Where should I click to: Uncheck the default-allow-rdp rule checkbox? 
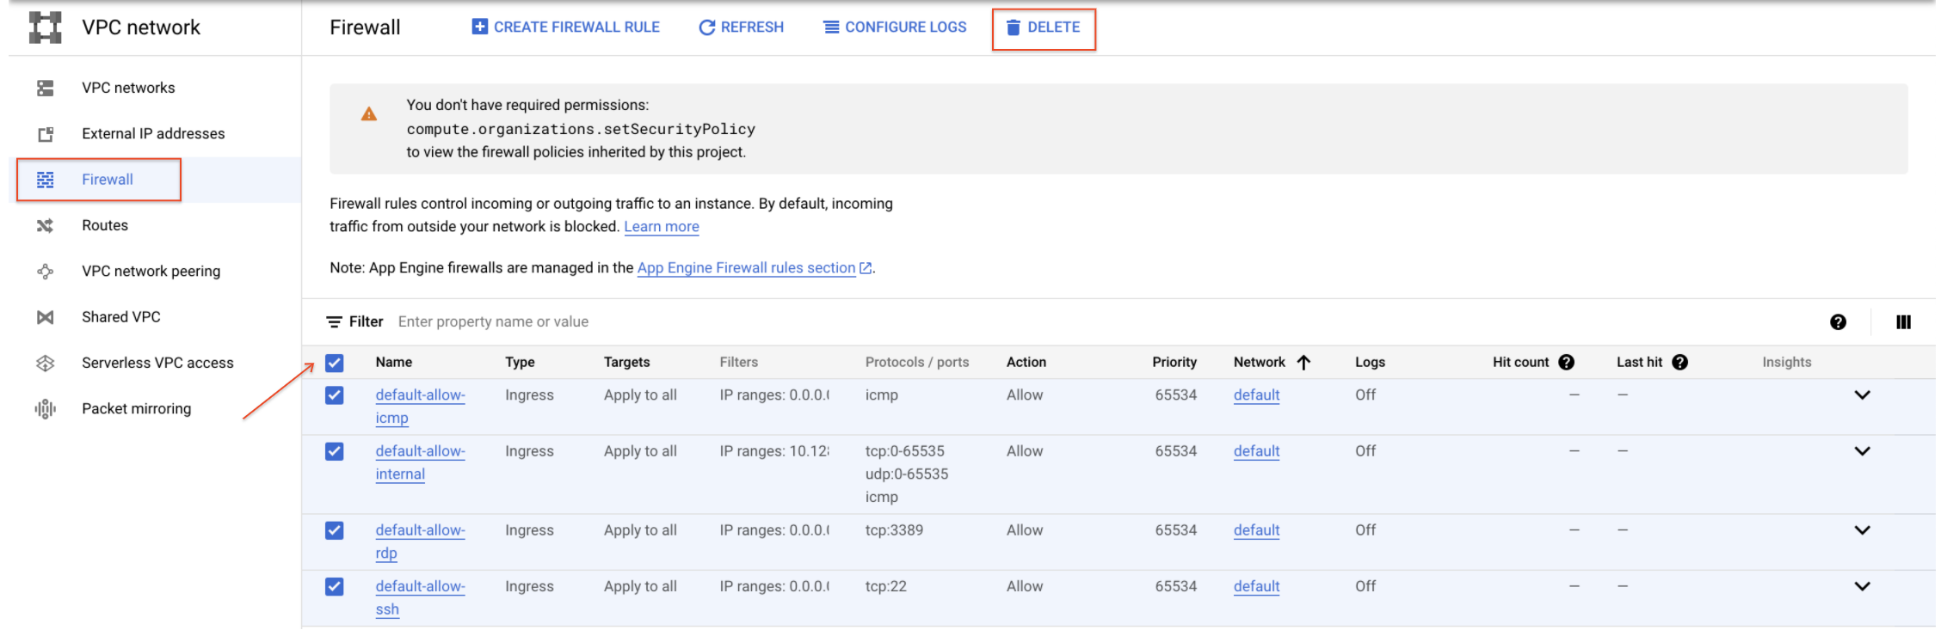point(335,530)
